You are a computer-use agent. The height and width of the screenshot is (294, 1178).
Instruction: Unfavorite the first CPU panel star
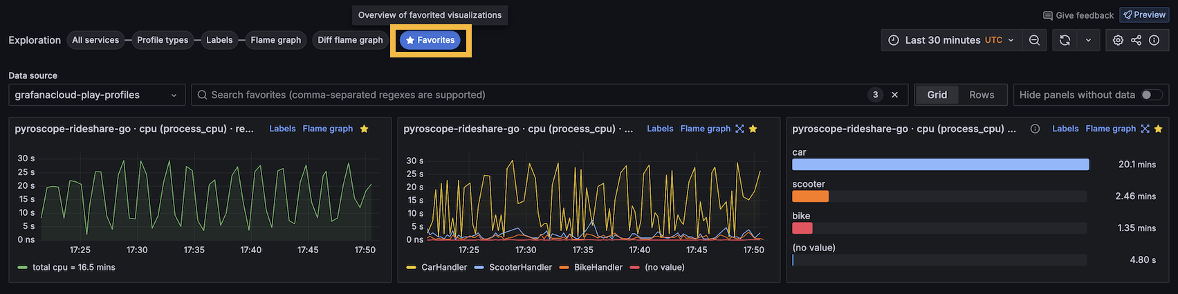coord(364,129)
